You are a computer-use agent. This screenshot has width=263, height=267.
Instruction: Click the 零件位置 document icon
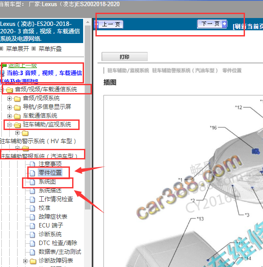click(x=33, y=173)
